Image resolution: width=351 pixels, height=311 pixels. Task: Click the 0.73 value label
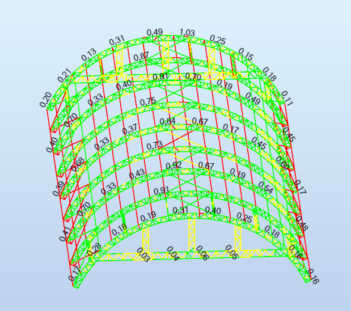[x=154, y=146]
